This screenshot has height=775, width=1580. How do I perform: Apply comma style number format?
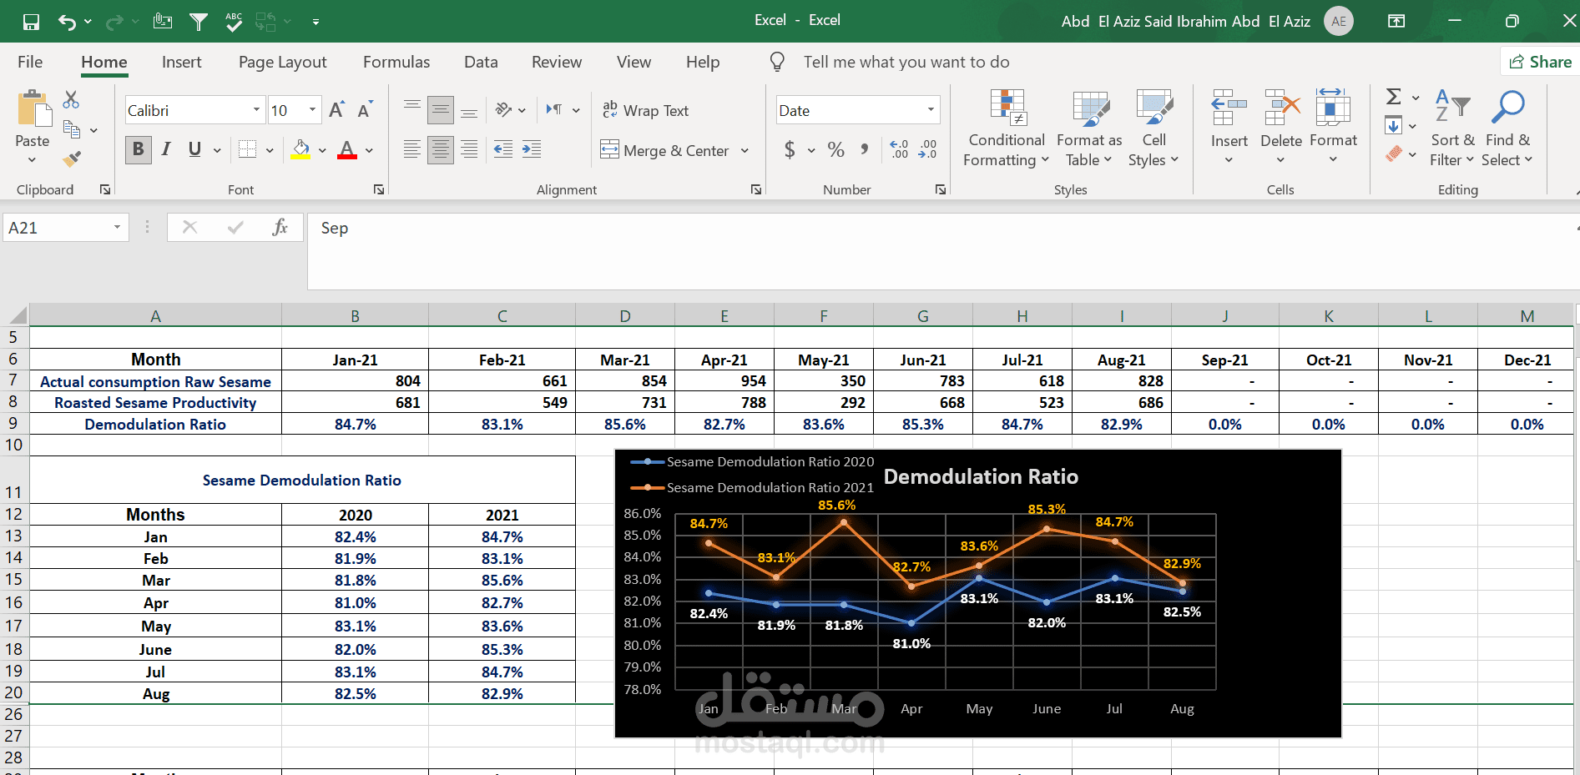(x=865, y=149)
